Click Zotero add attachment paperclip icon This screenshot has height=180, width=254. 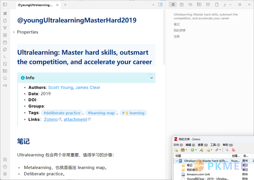[x=217, y=150]
